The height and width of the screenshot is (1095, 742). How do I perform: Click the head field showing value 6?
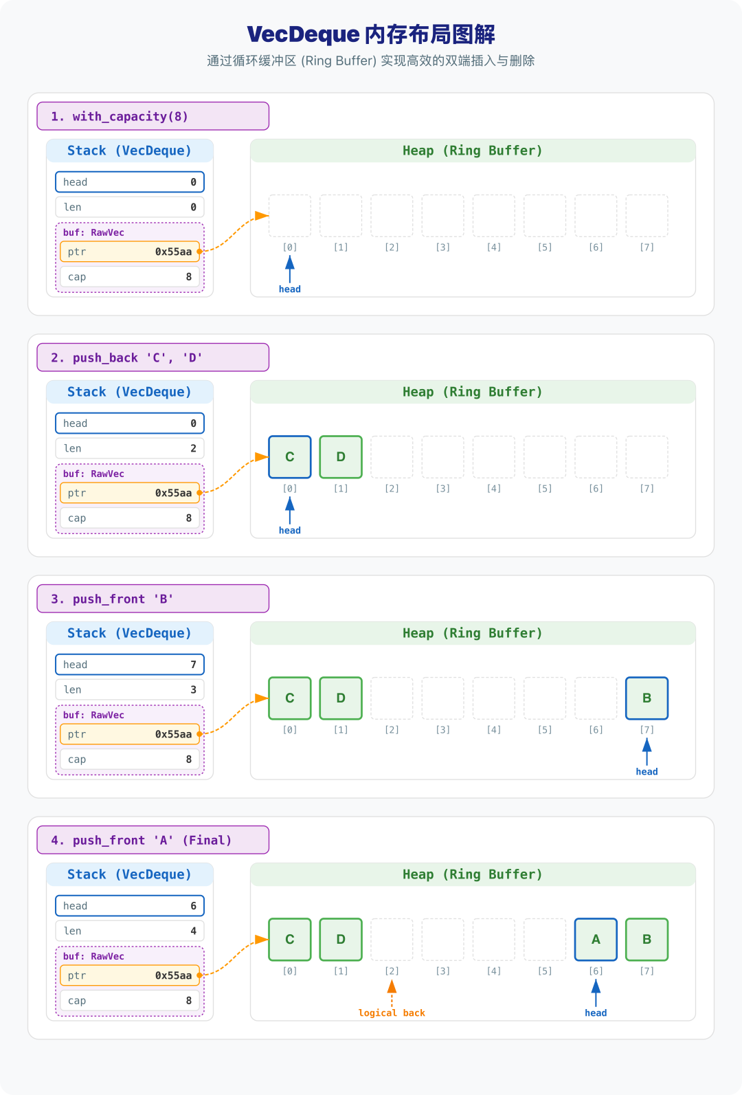[x=130, y=906]
